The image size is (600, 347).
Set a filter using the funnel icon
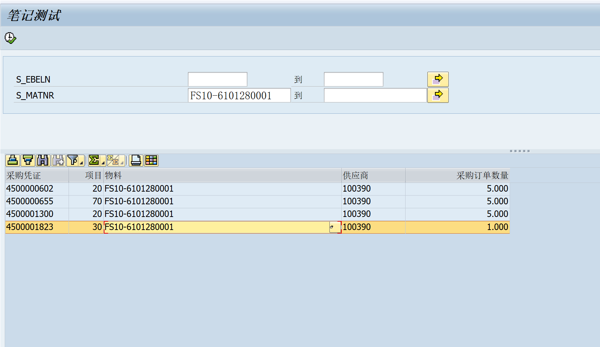pyautogui.click(x=73, y=160)
